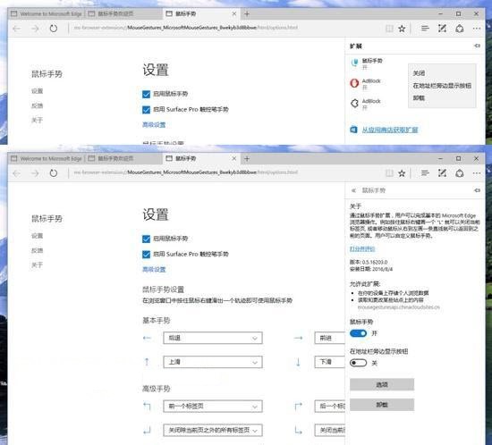The image size is (492, 445).
Task: Open reading view icon in the top window
Action: (389, 29)
